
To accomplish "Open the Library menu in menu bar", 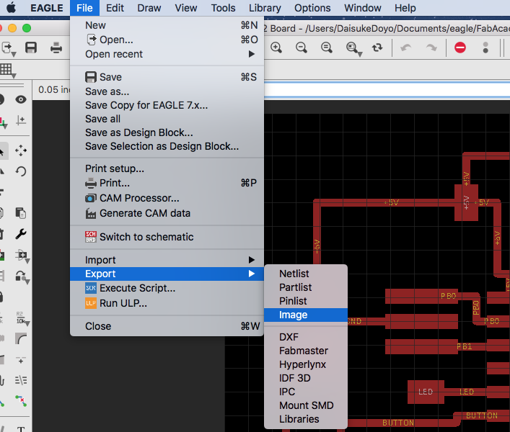I will 265,8.
